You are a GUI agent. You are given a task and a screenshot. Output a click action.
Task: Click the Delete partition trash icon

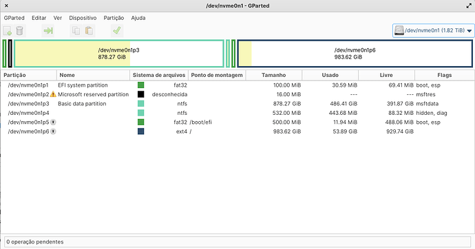tap(19, 30)
